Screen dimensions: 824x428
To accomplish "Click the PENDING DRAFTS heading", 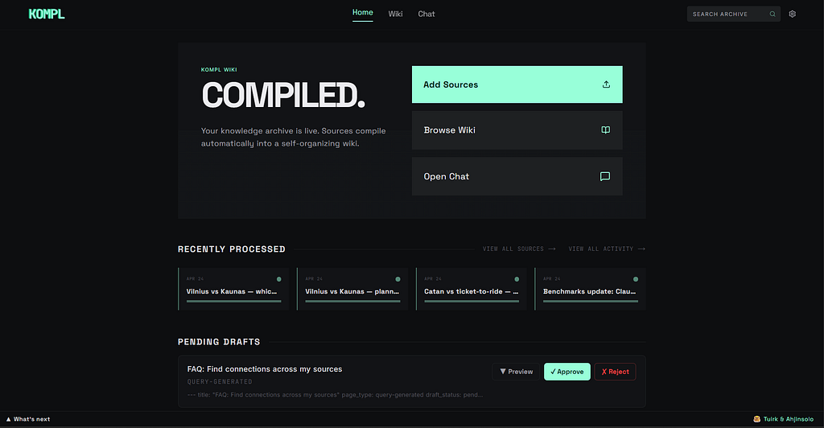I will tap(219, 342).
